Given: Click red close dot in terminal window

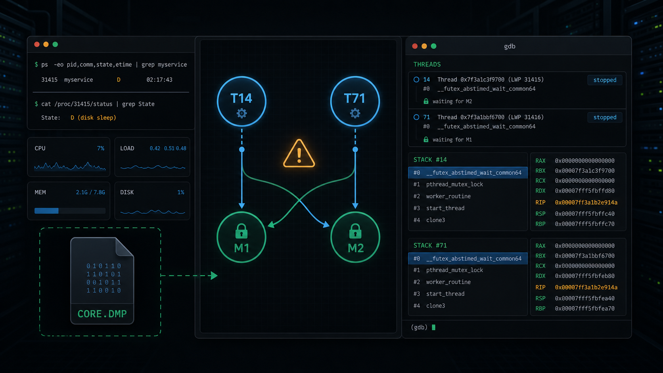Looking at the screenshot, I should pyautogui.click(x=37, y=44).
